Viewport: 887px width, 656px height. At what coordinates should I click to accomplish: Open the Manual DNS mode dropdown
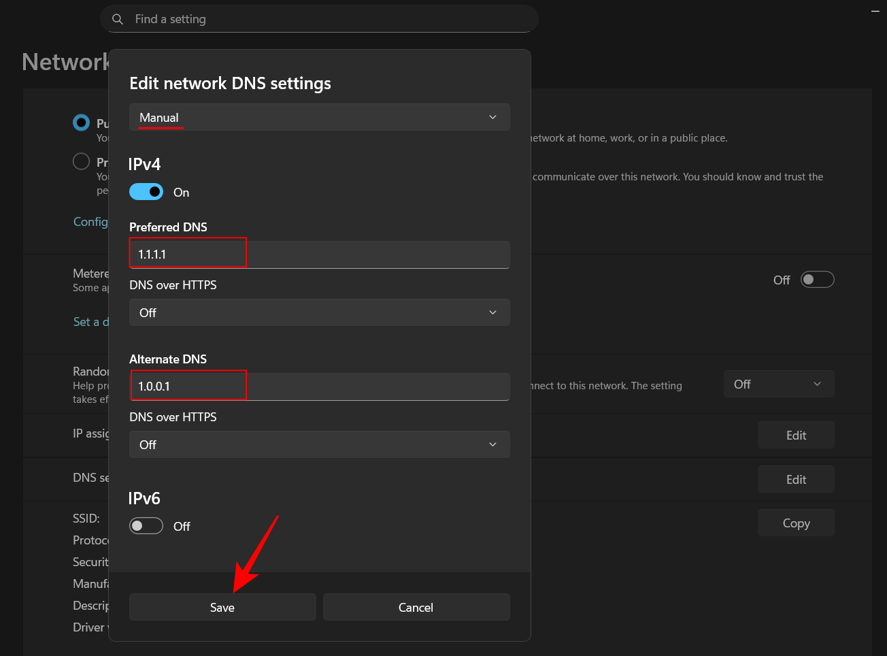[x=319, y=117]
